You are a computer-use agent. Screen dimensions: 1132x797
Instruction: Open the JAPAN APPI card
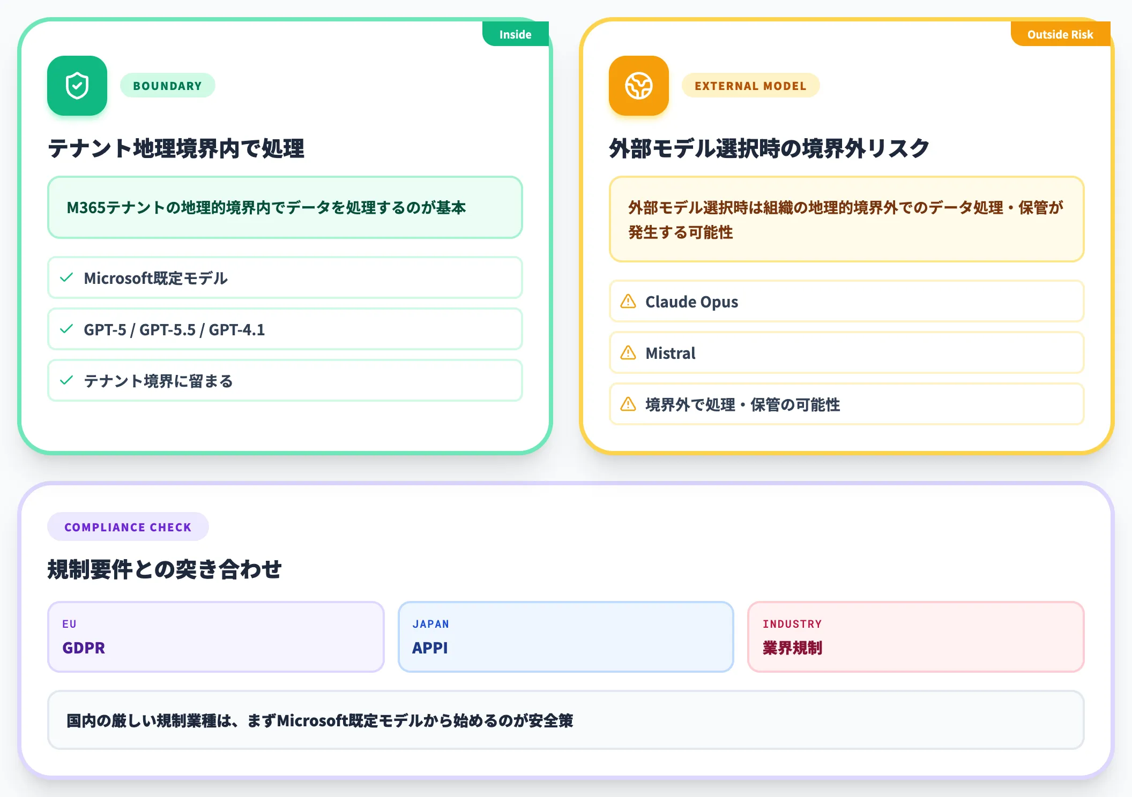(565, 637)
